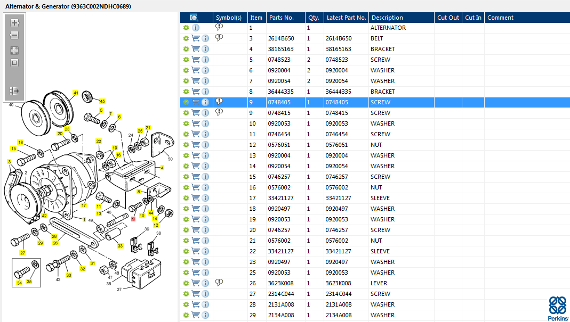Click item 12 NUT description cell
The height and width of the screenshot is (322, 570).
tap(376, 145)
